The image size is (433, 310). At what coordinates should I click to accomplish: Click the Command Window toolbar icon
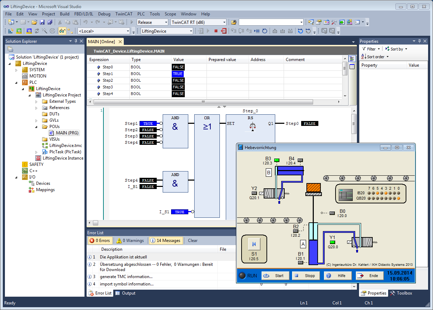pyautogui.click(x=357, y=22)
